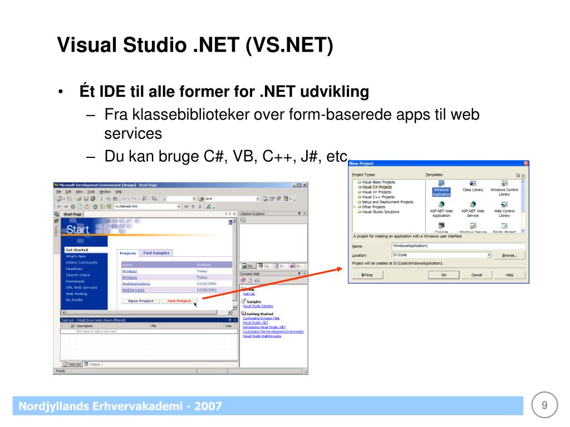This screenshot has width=570, height=427.
Task: Switch to the Projects tab
Action: (127, 253)
